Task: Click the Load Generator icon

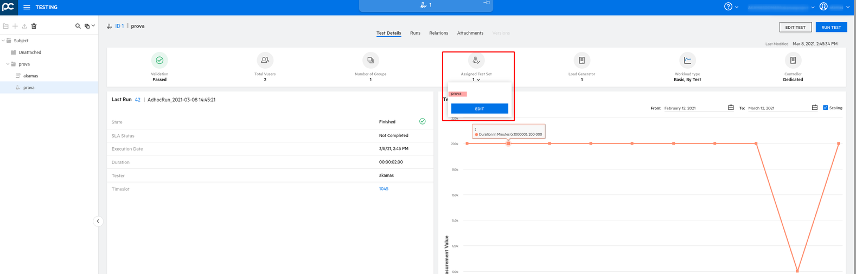Action: coord(582,60)
